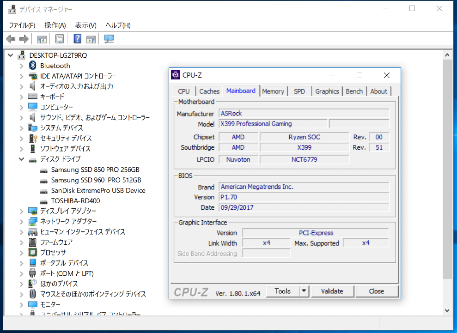Switch to the Graphics tab in CPU-Z
This screenshot has height=333, width=457.
pyautogui.click(x=327, y=91)
